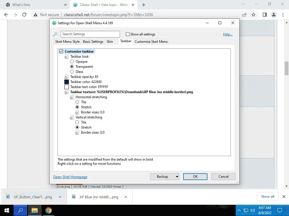Screen dimensions: 289x216
Task: Open Windows Start button
Action: 7,210
